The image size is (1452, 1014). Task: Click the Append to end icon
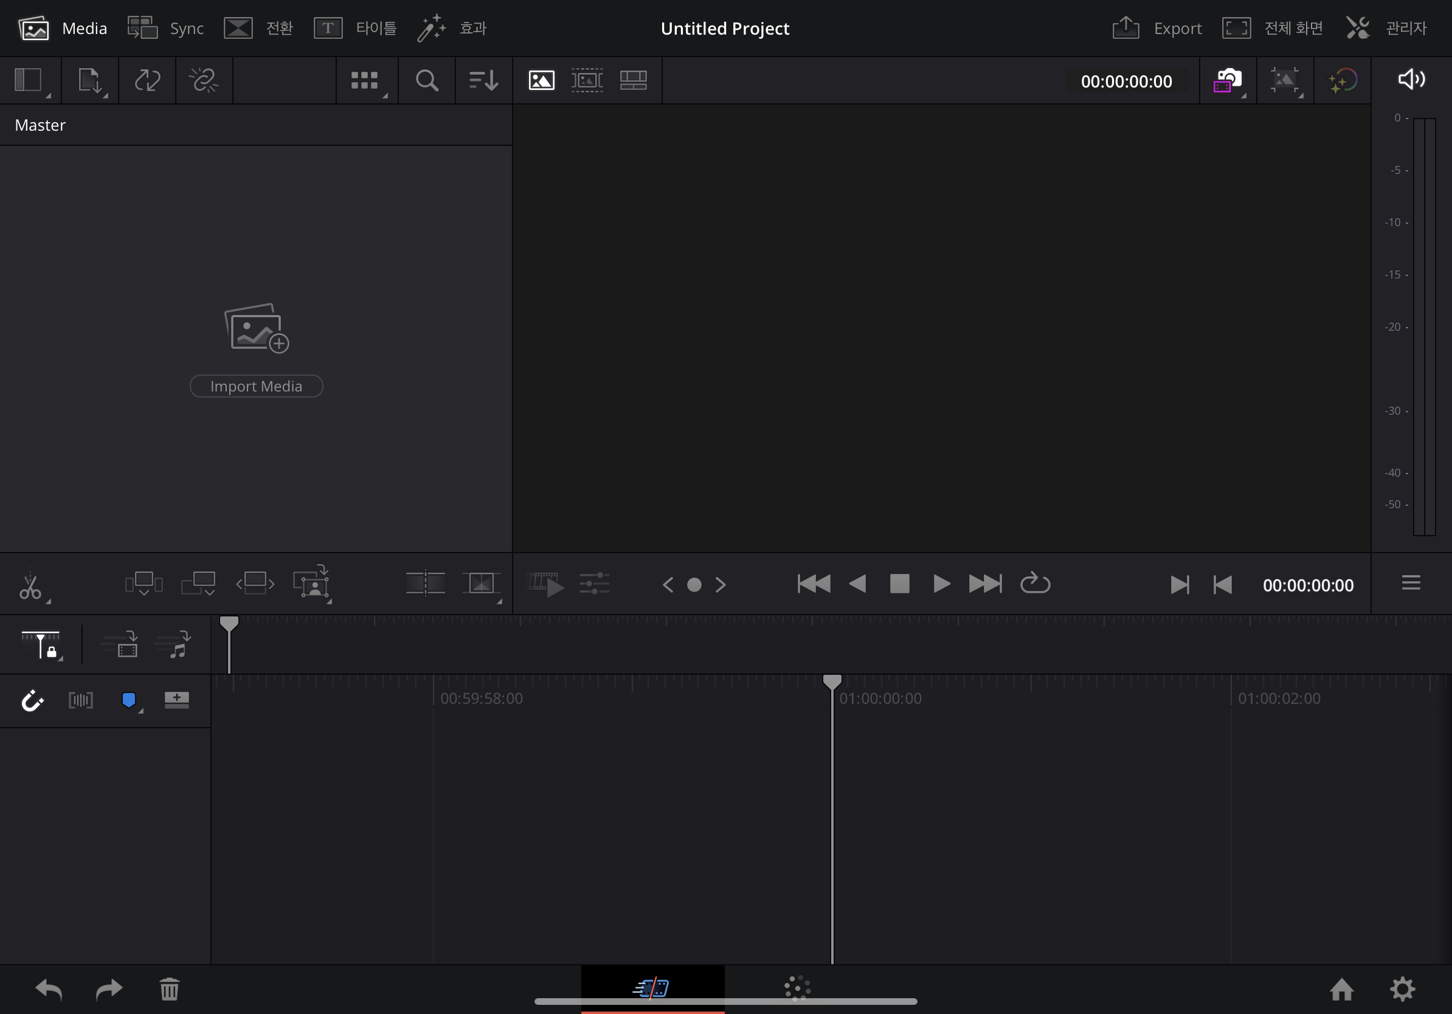tap(198, 583)
